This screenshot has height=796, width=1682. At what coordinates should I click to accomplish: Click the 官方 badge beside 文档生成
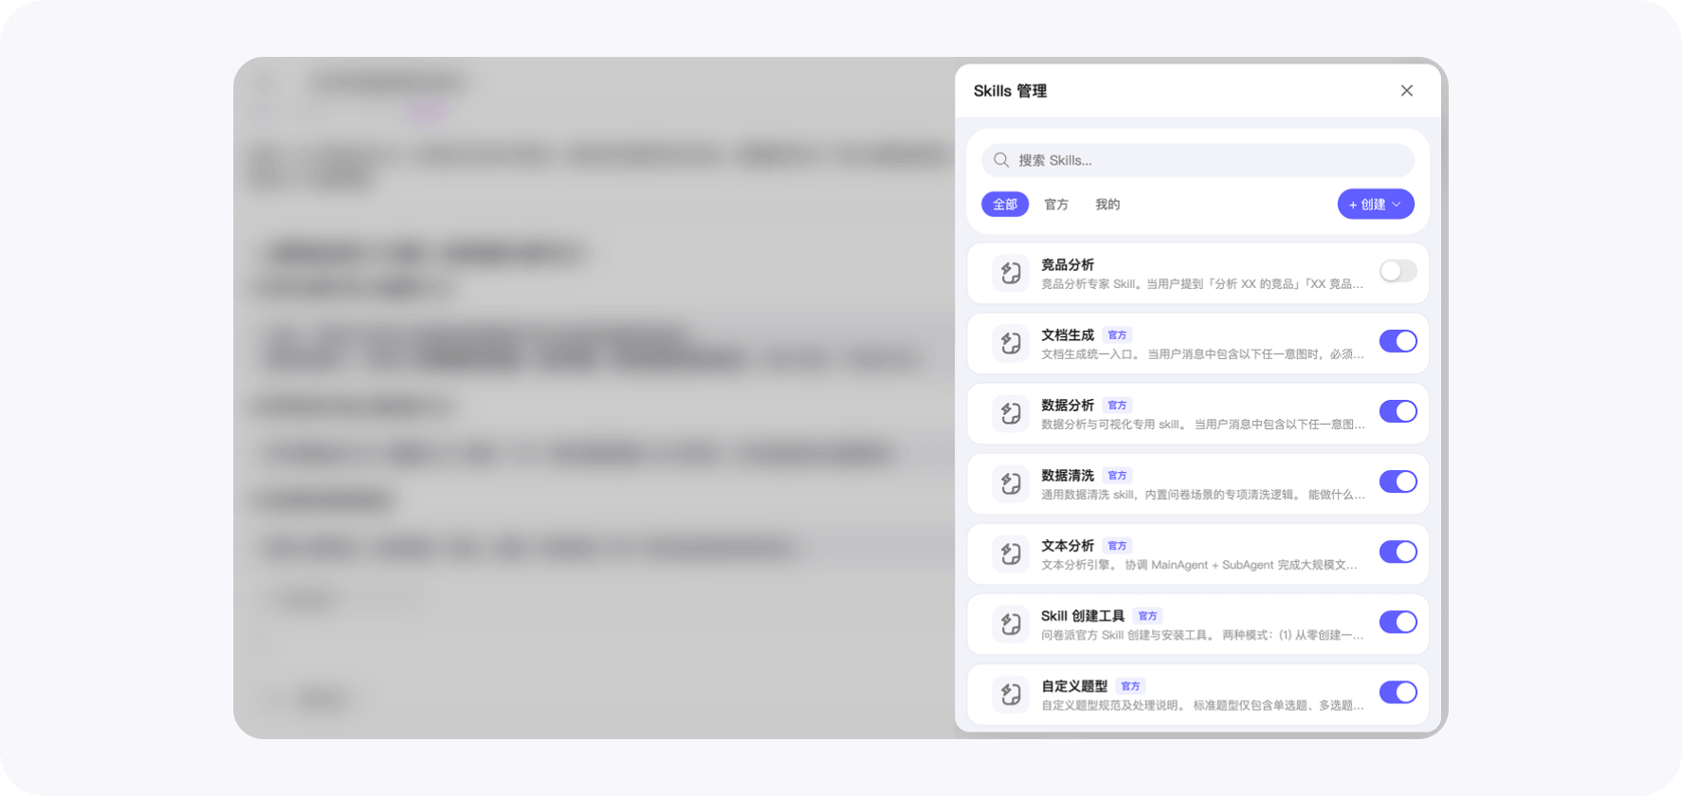coord(1118,335)
